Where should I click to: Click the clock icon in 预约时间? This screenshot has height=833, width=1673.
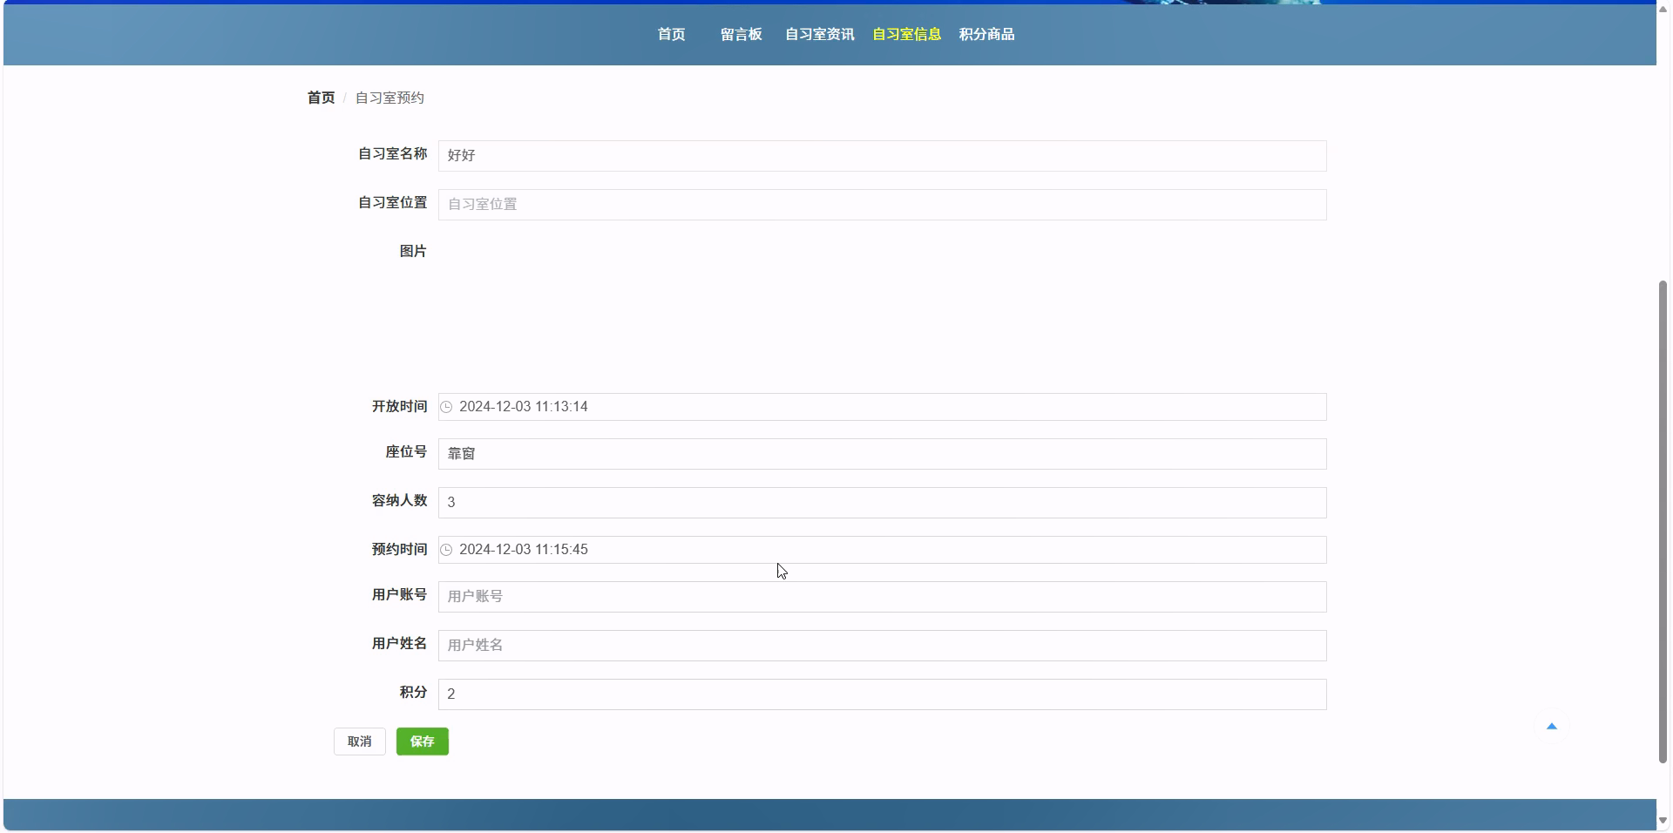(x=446, y=550)
